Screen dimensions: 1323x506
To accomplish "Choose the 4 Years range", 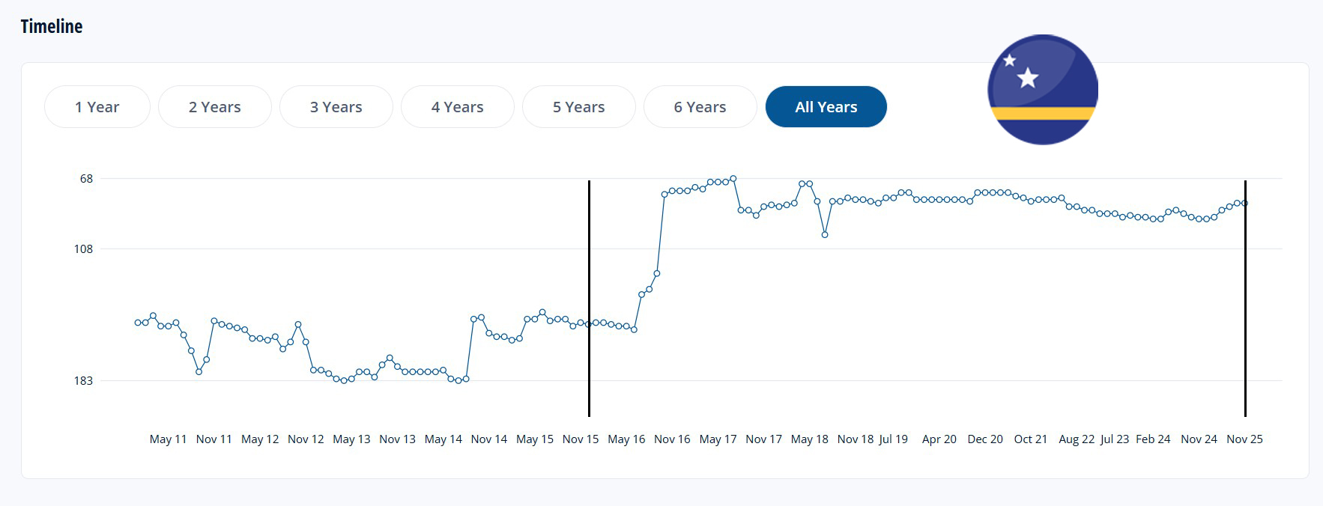I will [457, 107].
